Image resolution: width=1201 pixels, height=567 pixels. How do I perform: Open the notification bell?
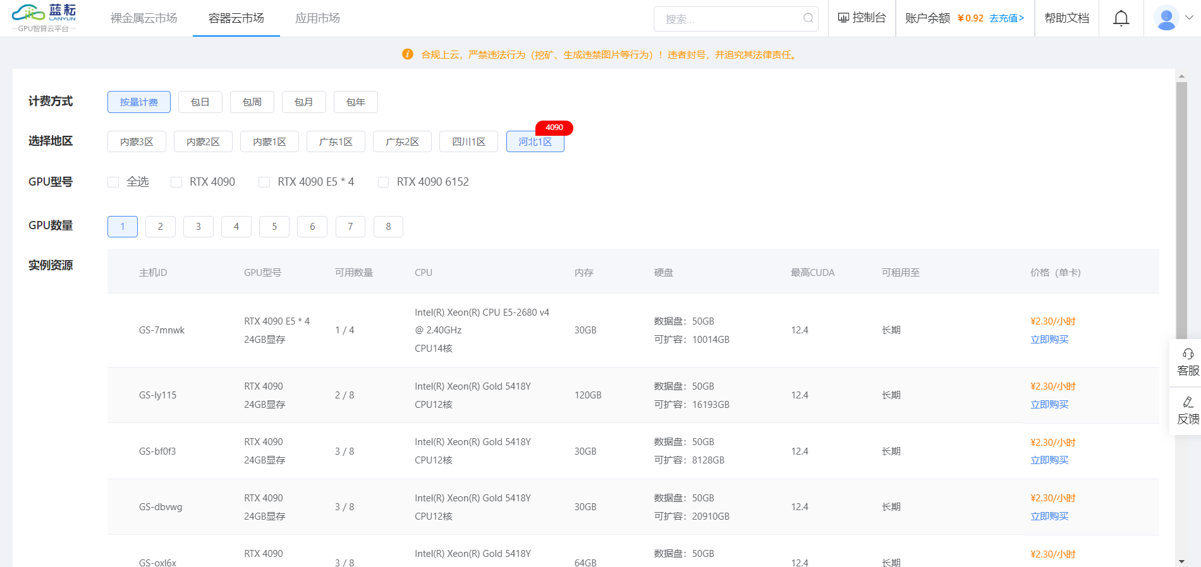pos(1121,18)
